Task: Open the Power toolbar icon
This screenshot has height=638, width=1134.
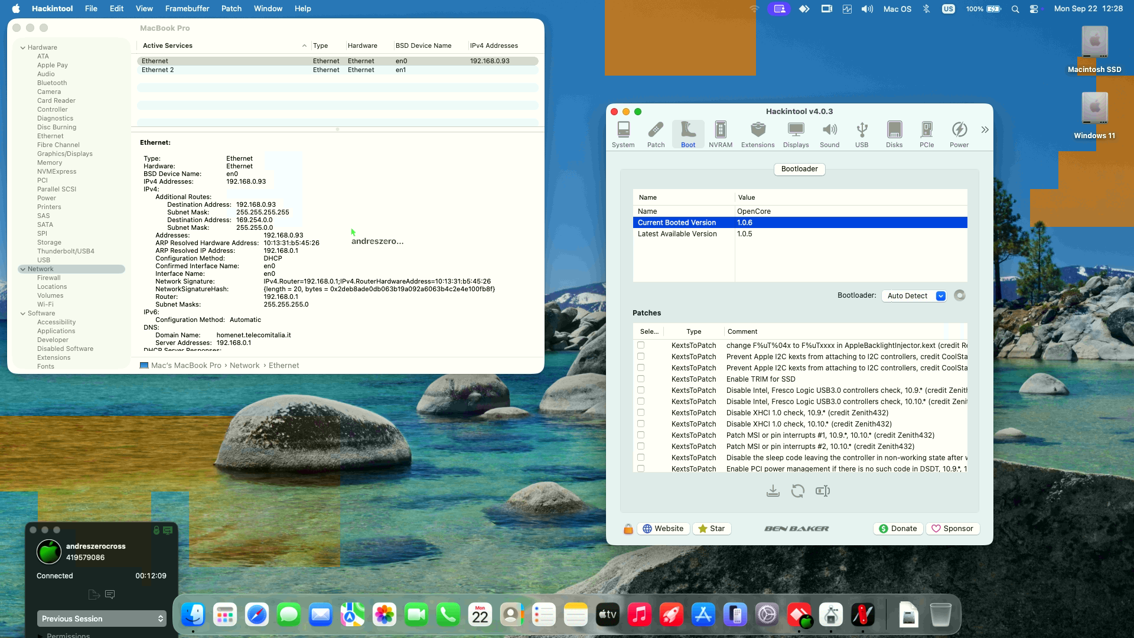Action: click(x=959, y=134)
